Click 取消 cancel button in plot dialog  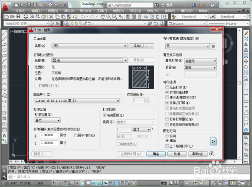click(177, 154)
